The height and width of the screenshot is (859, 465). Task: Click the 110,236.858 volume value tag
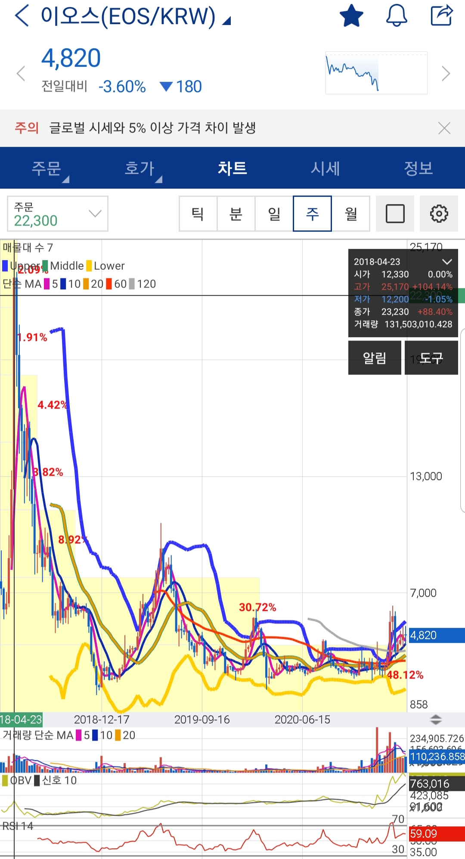436,757
